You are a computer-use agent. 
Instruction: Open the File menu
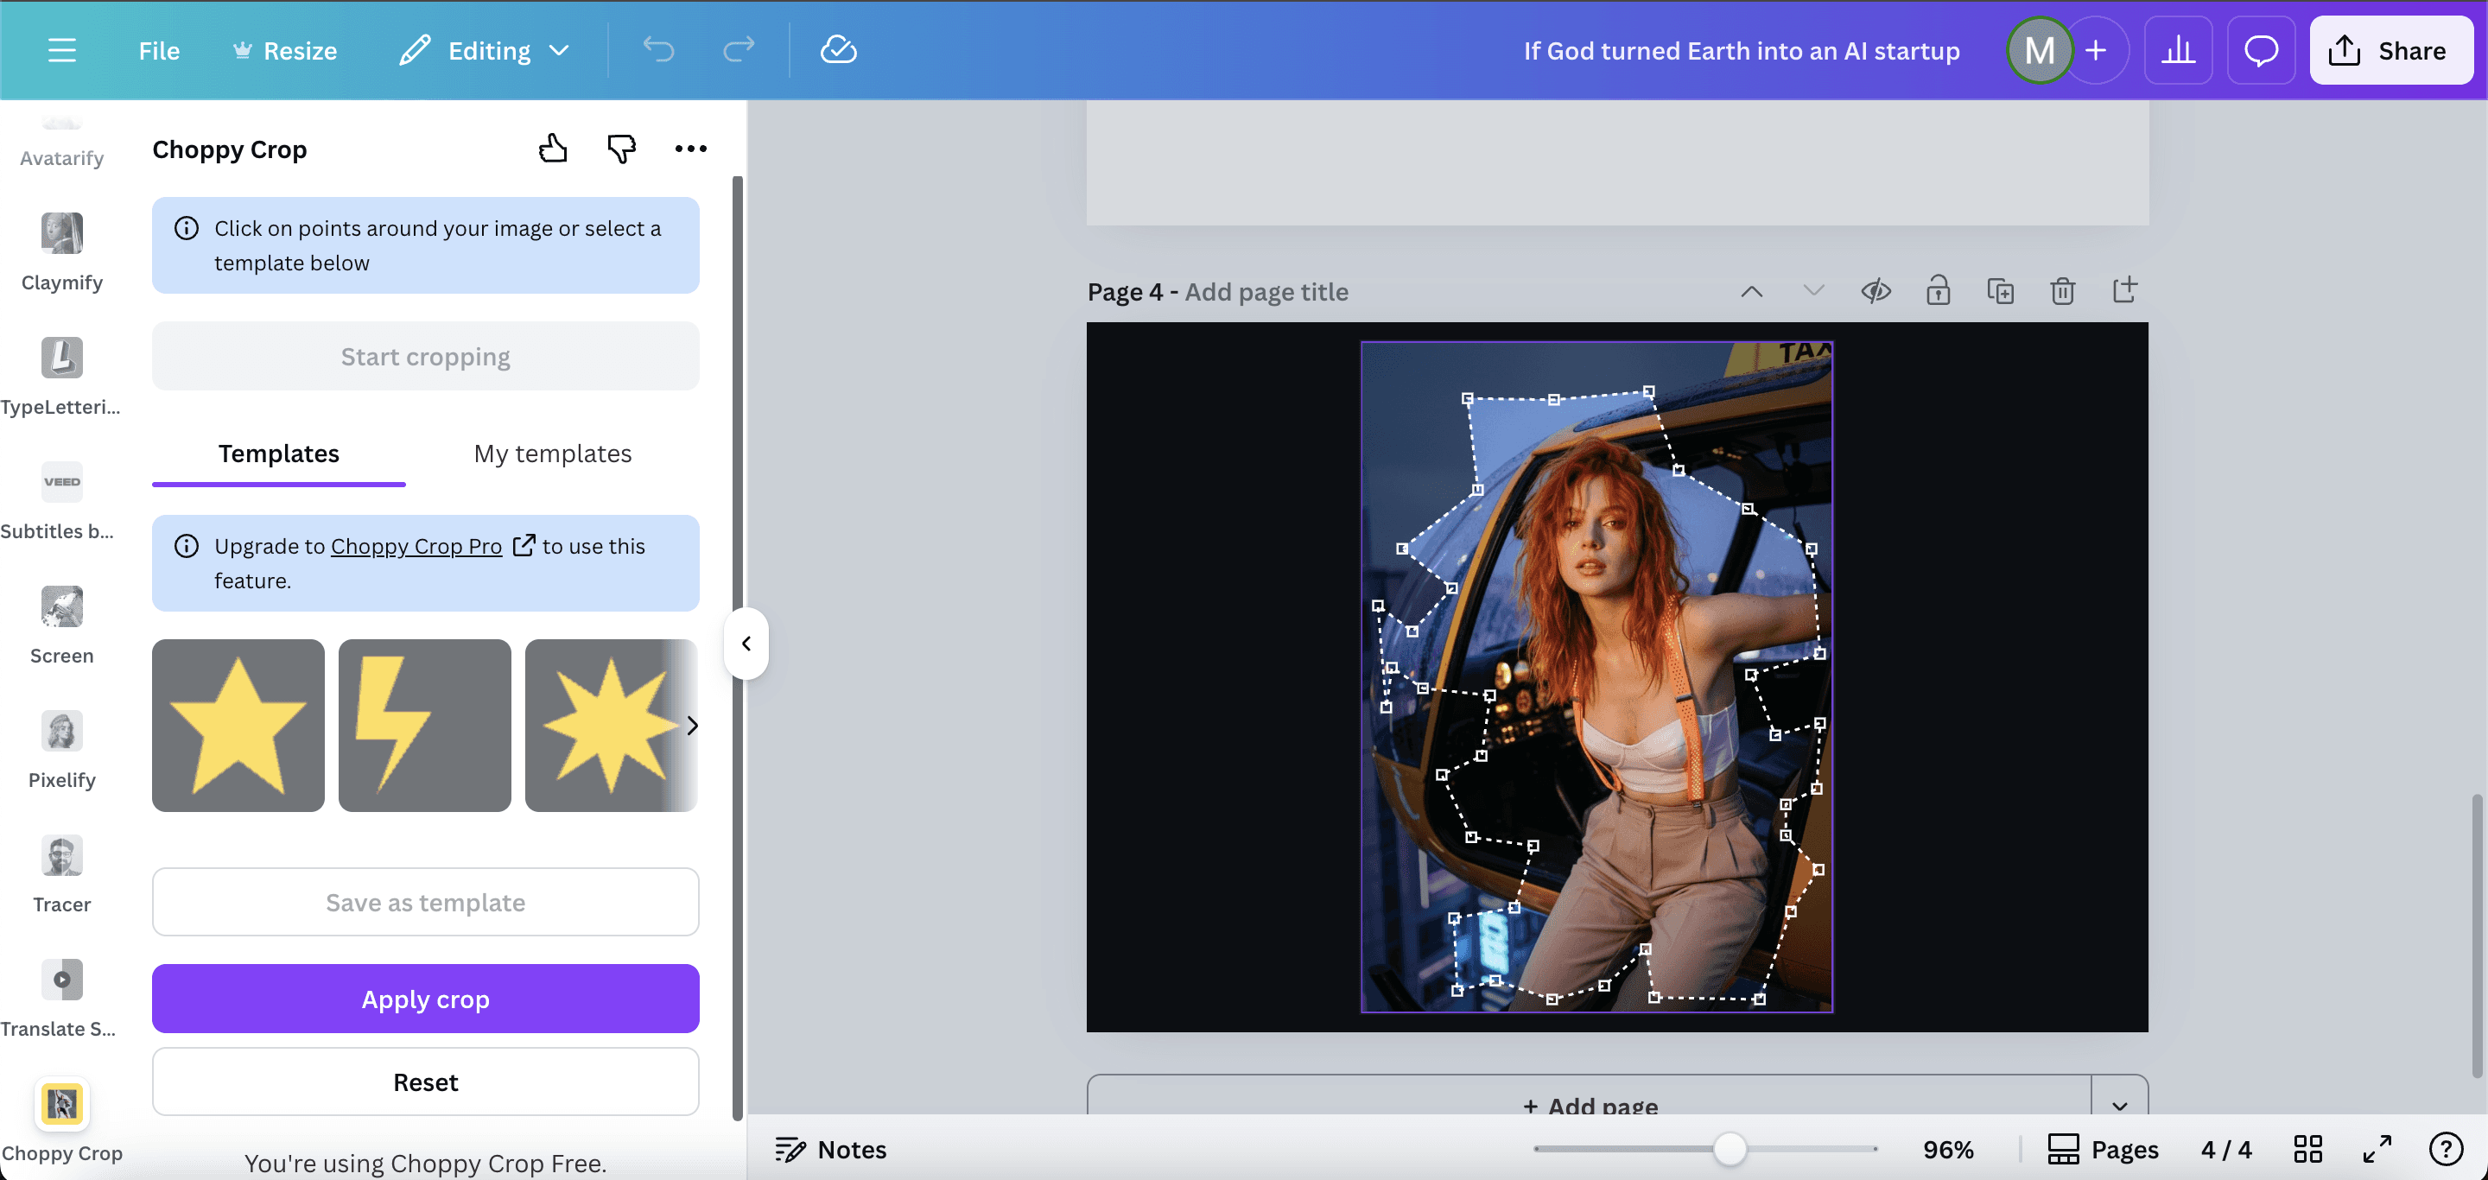tap(158, 50)
